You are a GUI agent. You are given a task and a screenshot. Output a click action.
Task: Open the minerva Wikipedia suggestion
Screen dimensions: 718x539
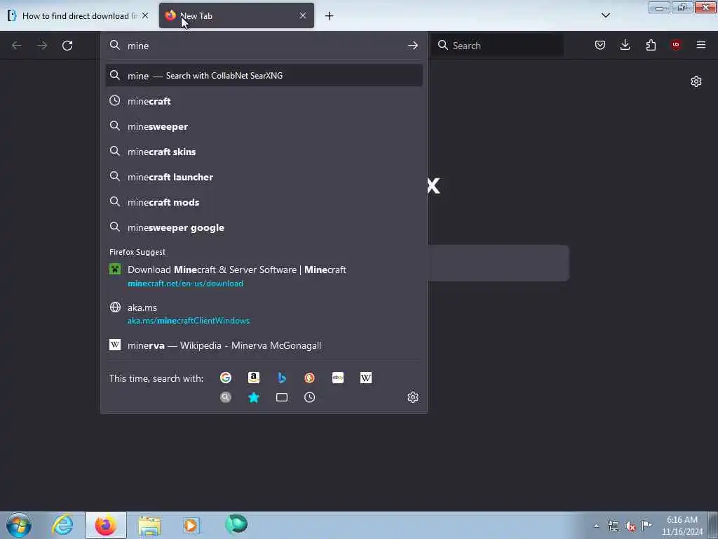pos(264,345)
